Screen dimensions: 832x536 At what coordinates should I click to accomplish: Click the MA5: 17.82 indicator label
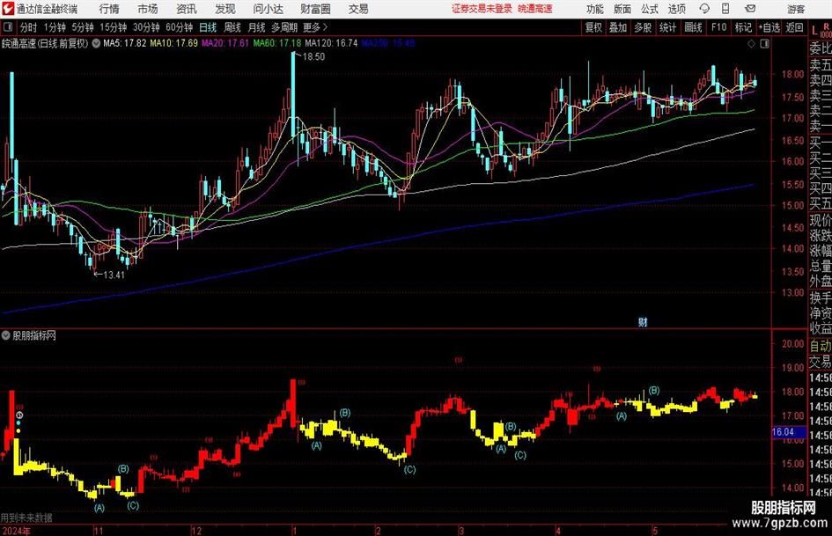(x=124, y=43)
